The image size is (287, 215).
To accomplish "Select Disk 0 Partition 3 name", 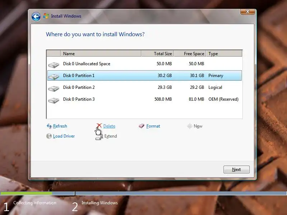I will (79, 99).
